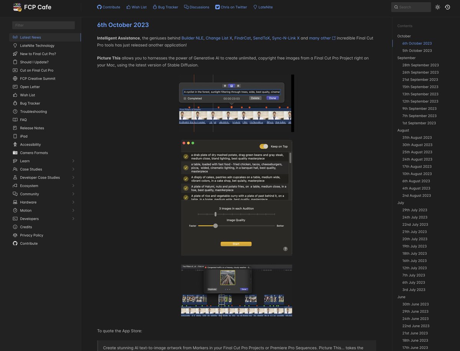
Task: Expand the Hardware section chevron
Action: click(73, 202)
